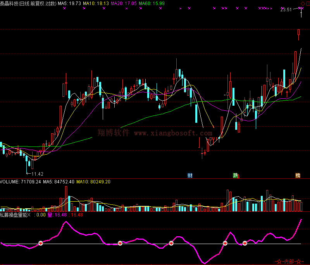Click the first red-cross signal marker on indicator
310x265 pixels.
point(41,243)
